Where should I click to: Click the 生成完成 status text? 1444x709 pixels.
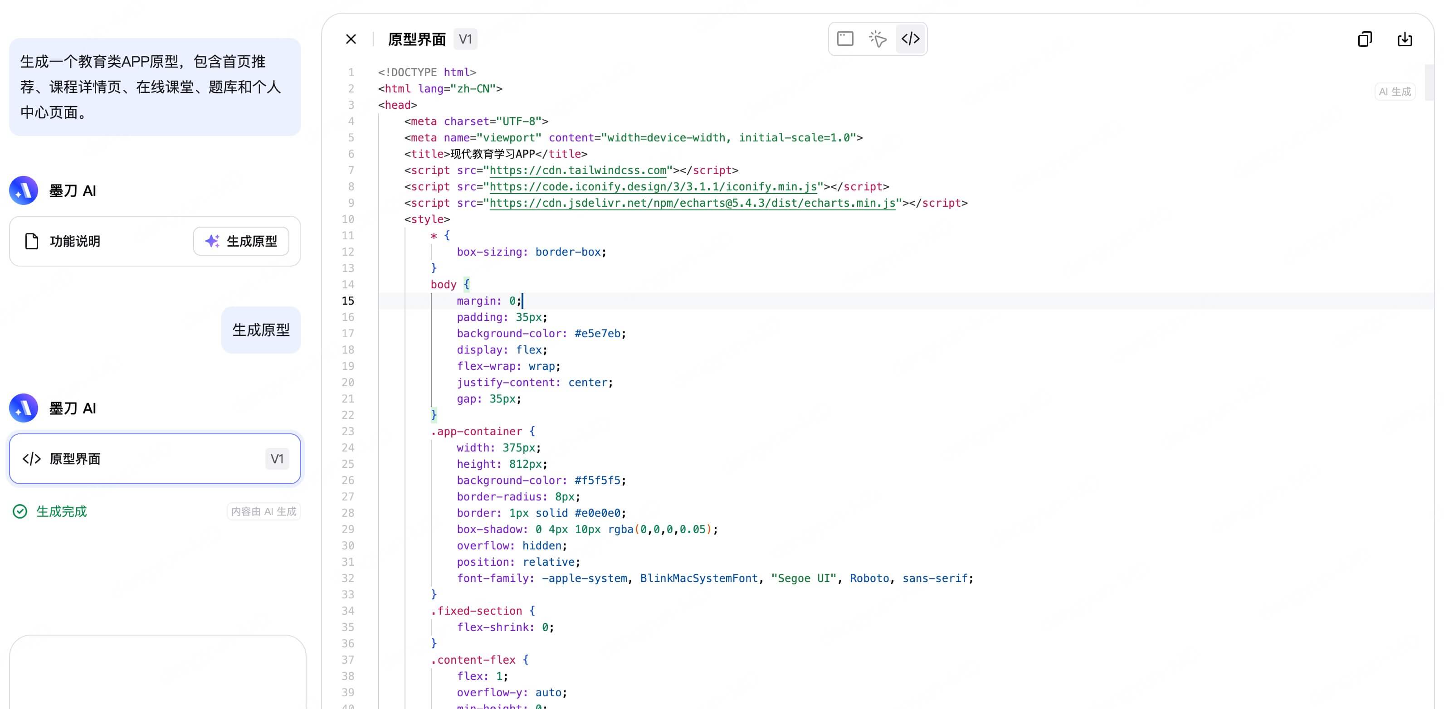62,511
